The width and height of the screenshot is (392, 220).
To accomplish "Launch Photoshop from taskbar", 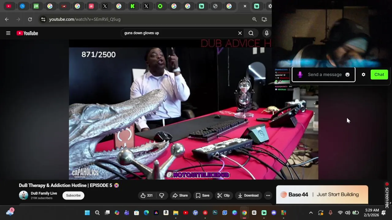I will point(215,213).
